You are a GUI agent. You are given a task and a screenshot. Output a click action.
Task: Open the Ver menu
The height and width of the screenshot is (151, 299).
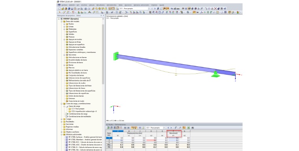click(78, 5)
